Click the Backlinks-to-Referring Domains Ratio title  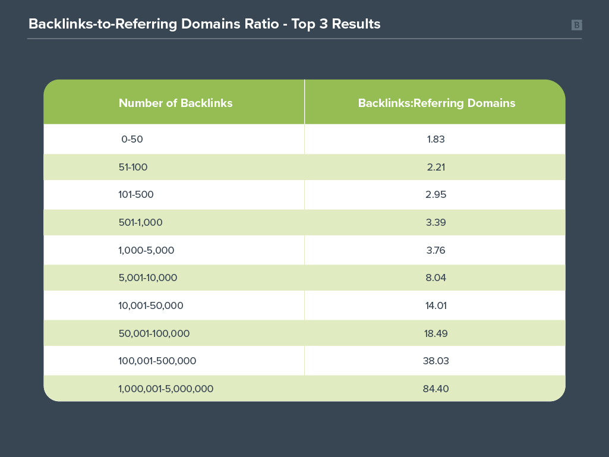point(204,24)
